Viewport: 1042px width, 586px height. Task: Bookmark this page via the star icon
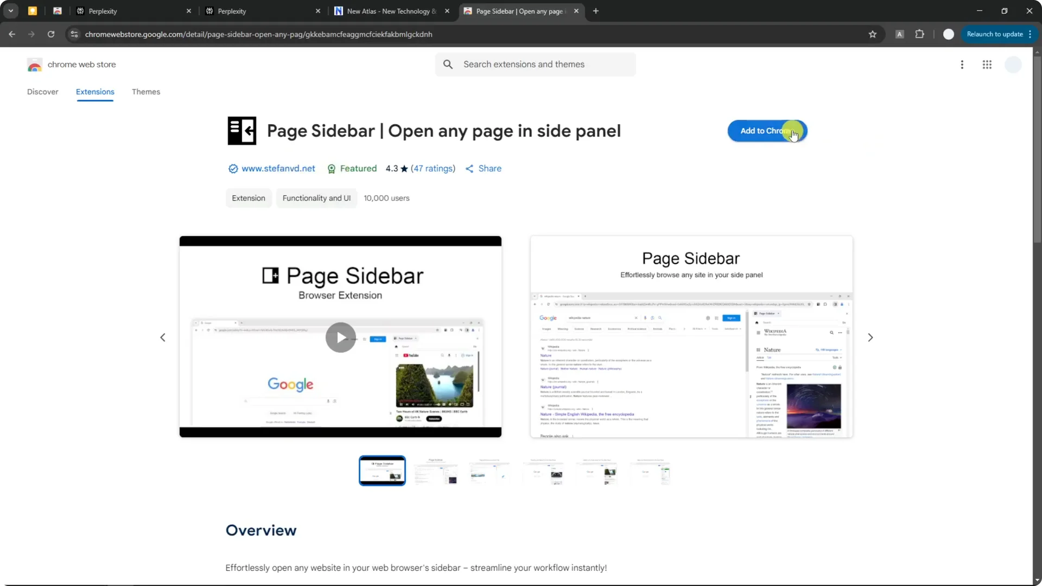(873, 34)
